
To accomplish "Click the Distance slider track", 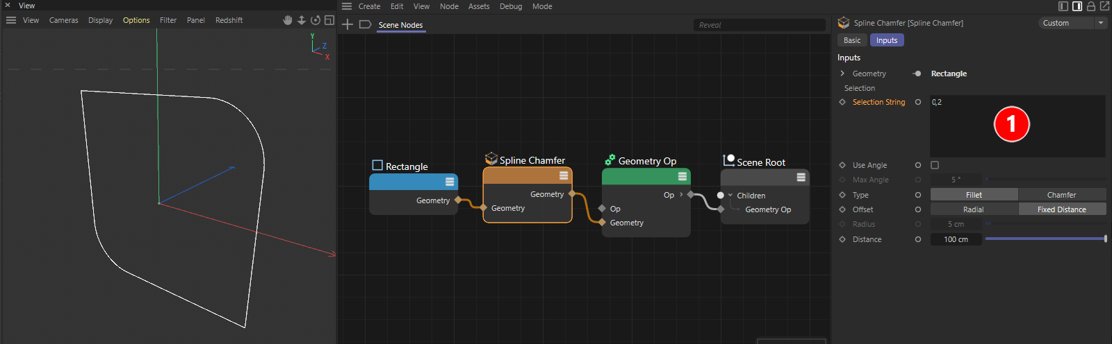I will (1045, 239).
